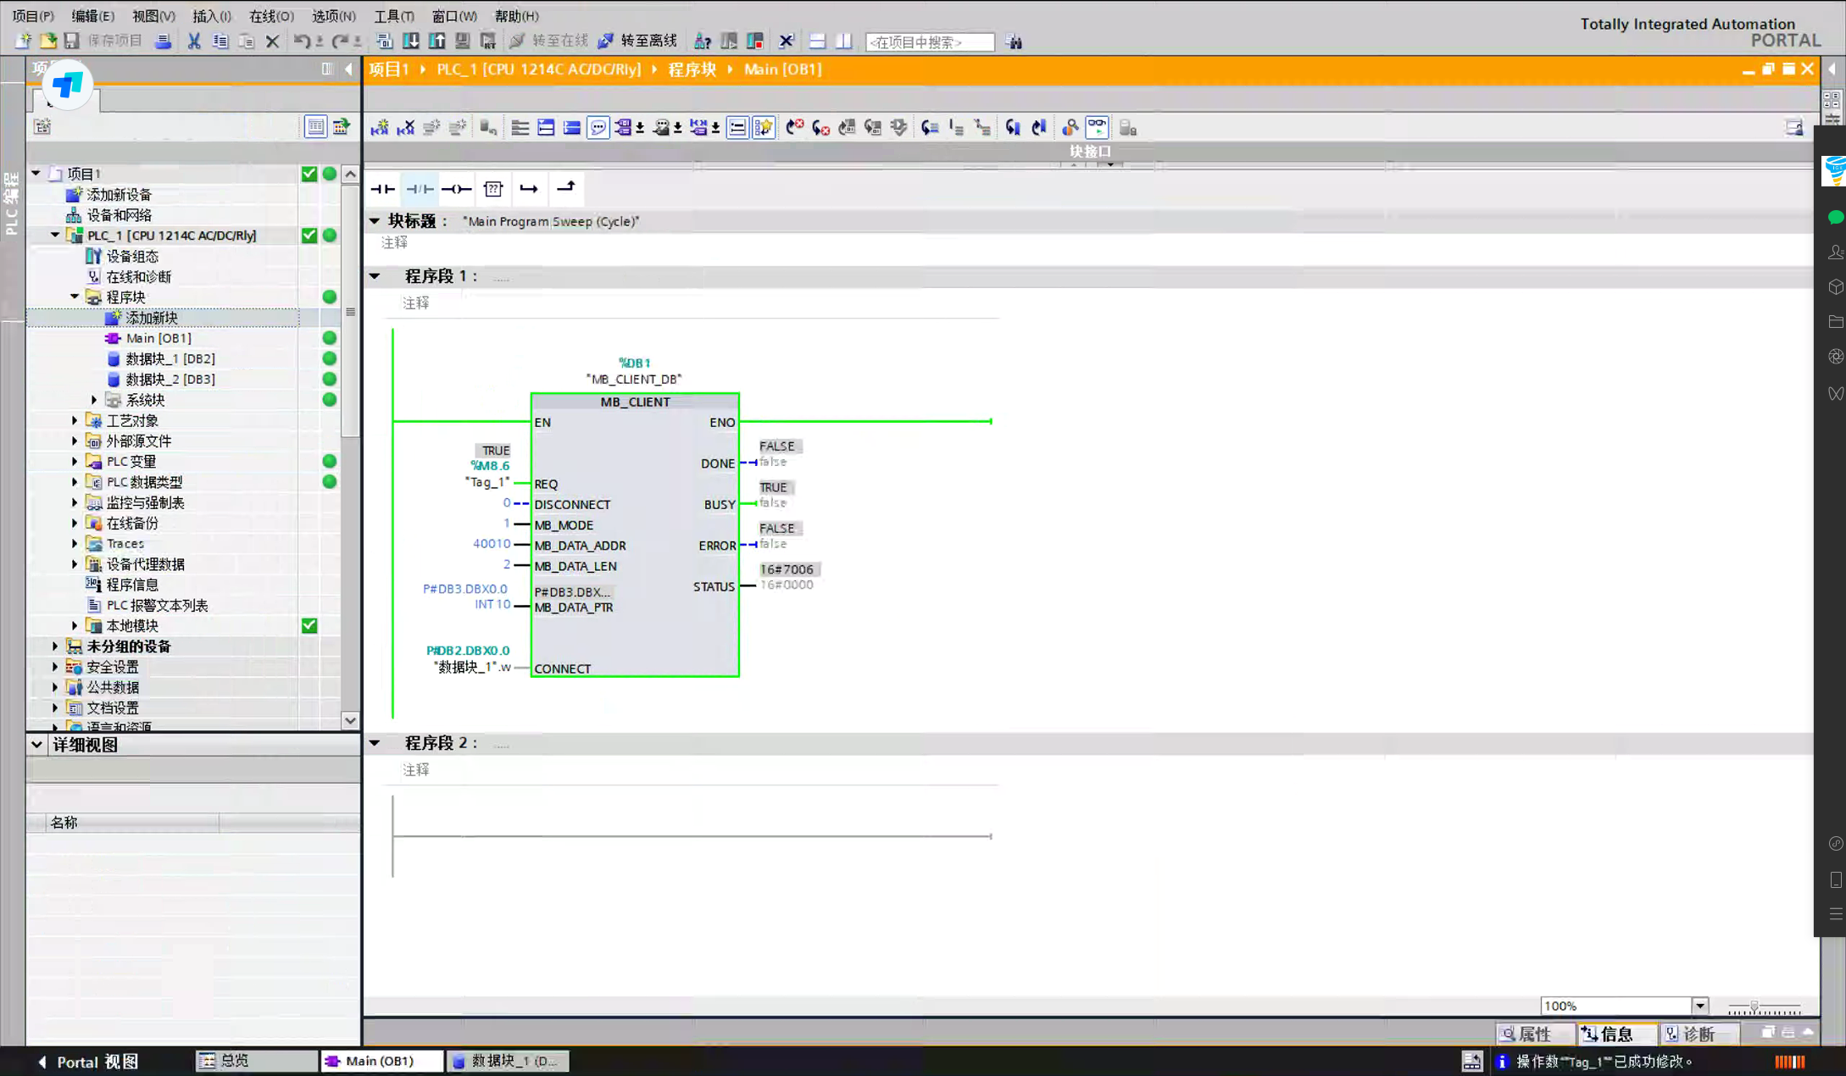Collapse 程序段 2 network
This screenshot has width=1846, height=1076.
(375, 743)
